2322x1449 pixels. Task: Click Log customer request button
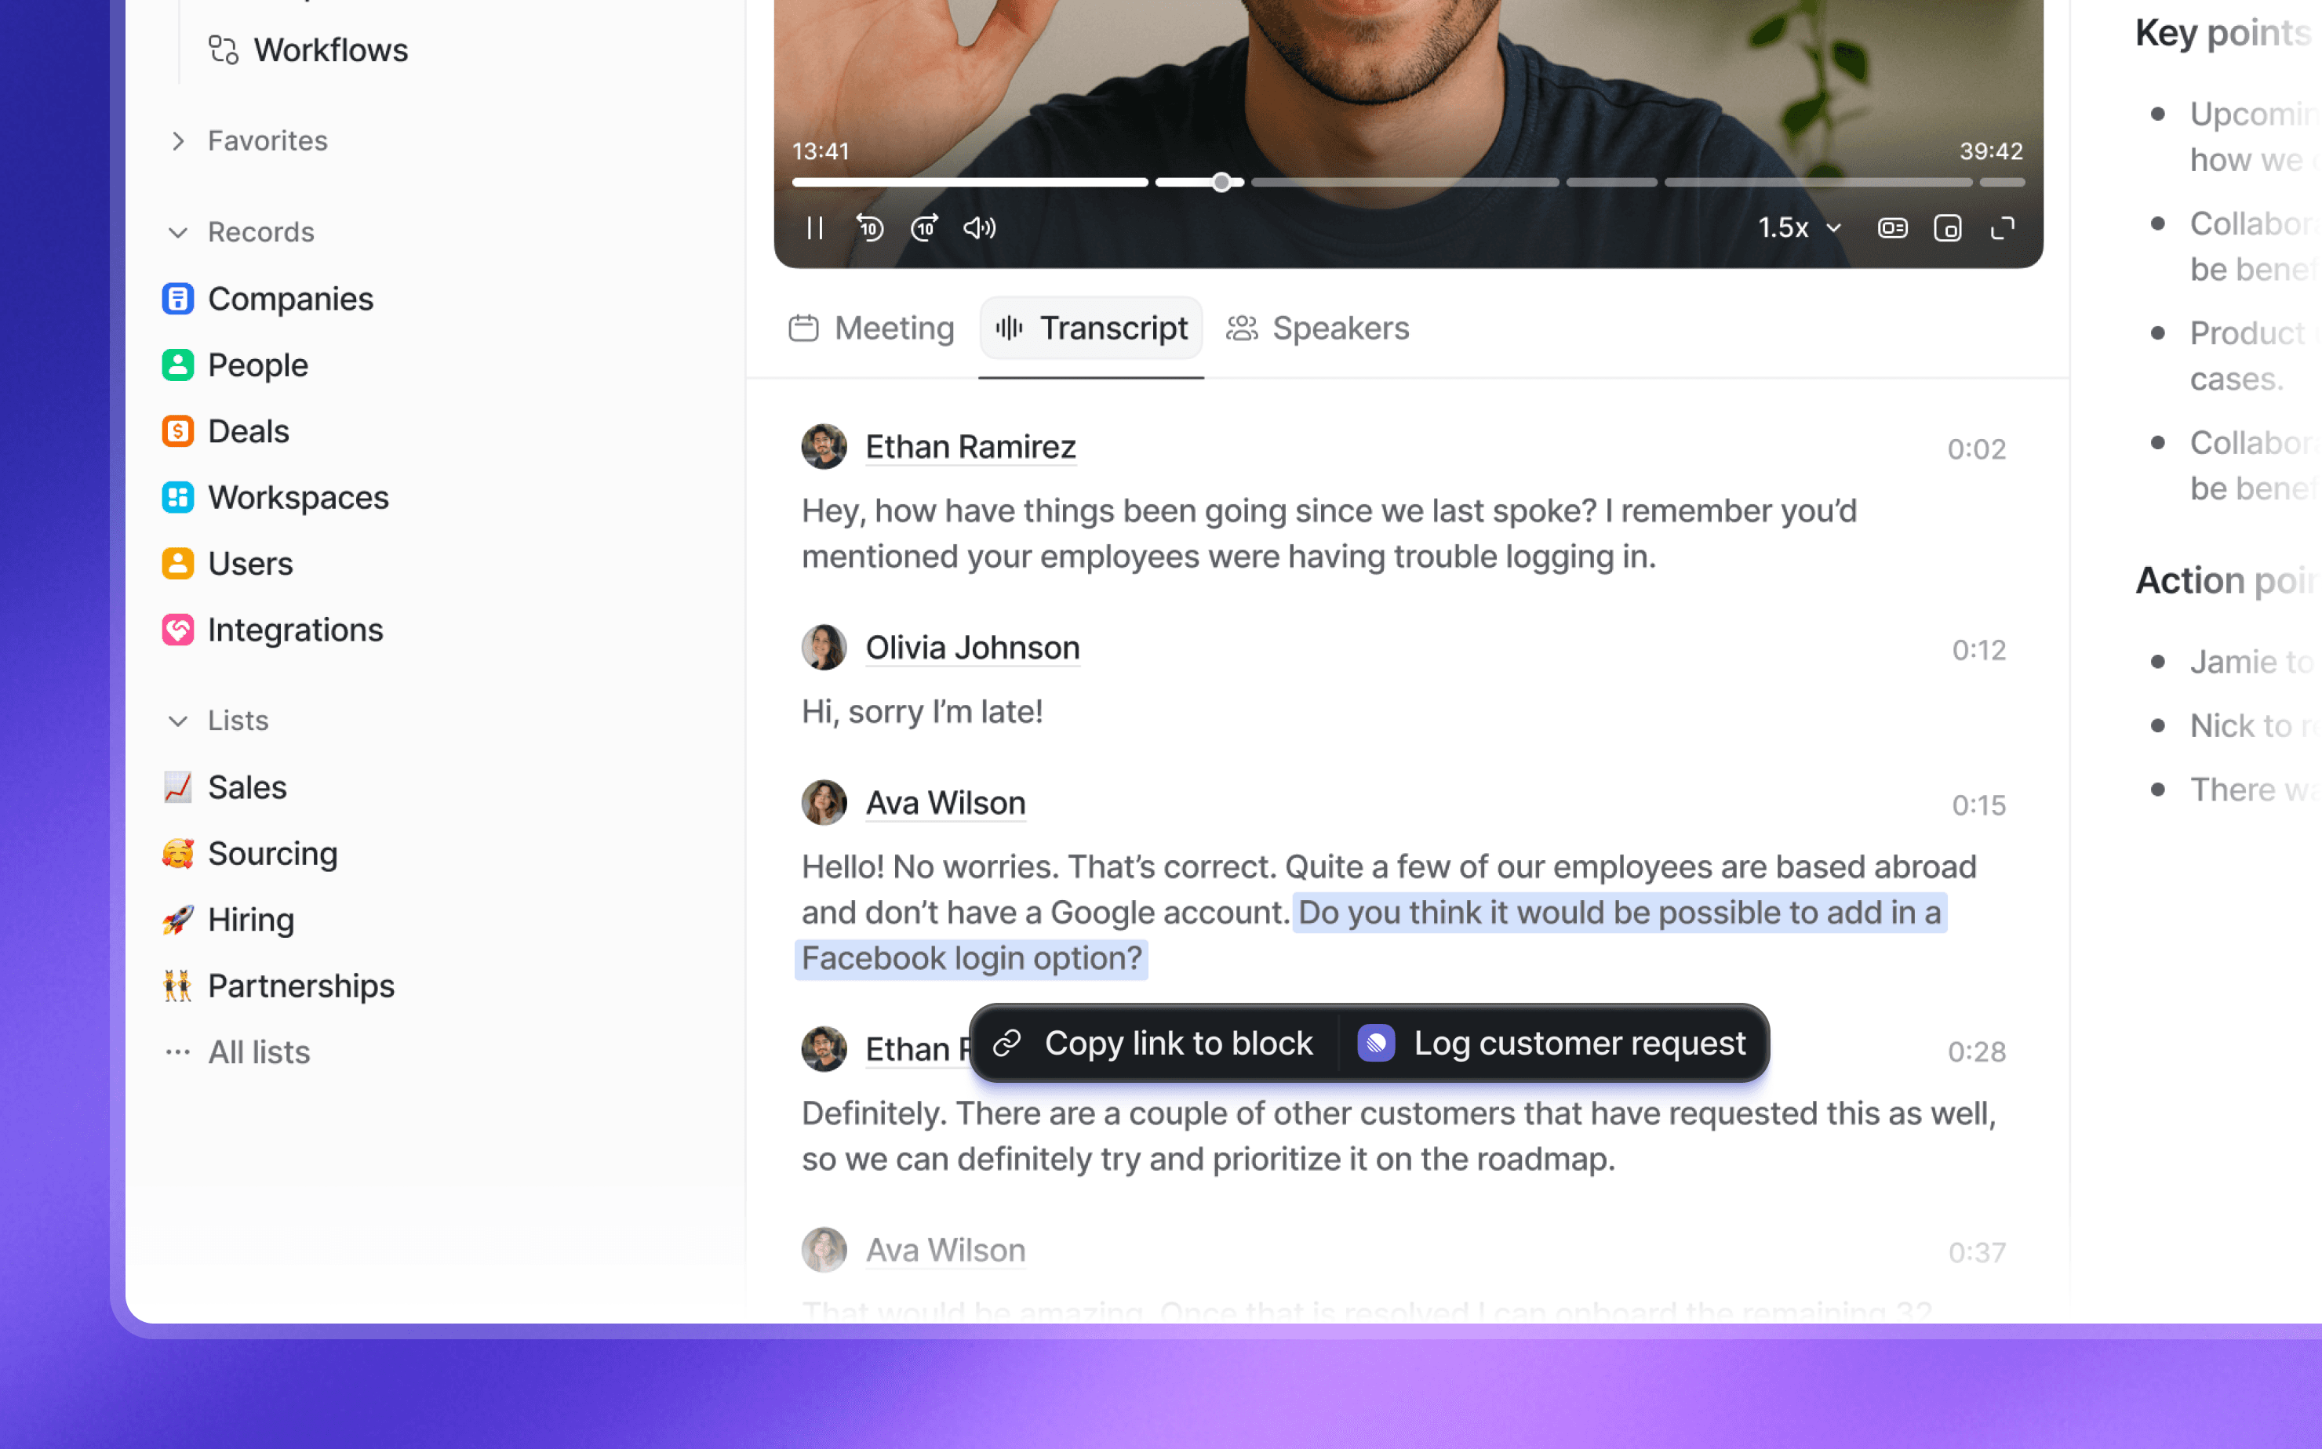click(1552, 1043)
